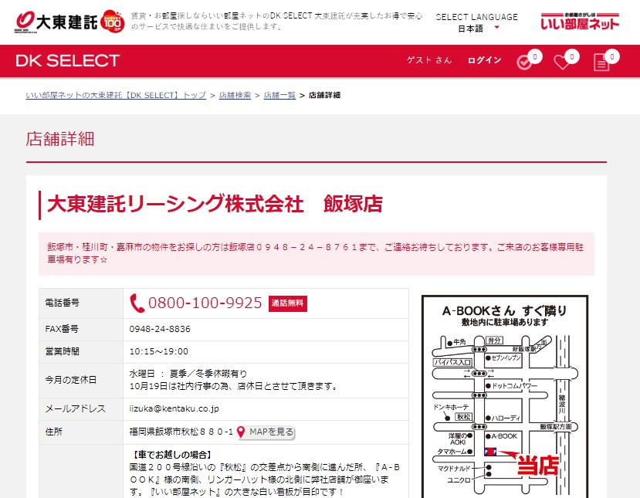Click the 住所 row label
The image size is (640, 498).
point(54,432)
